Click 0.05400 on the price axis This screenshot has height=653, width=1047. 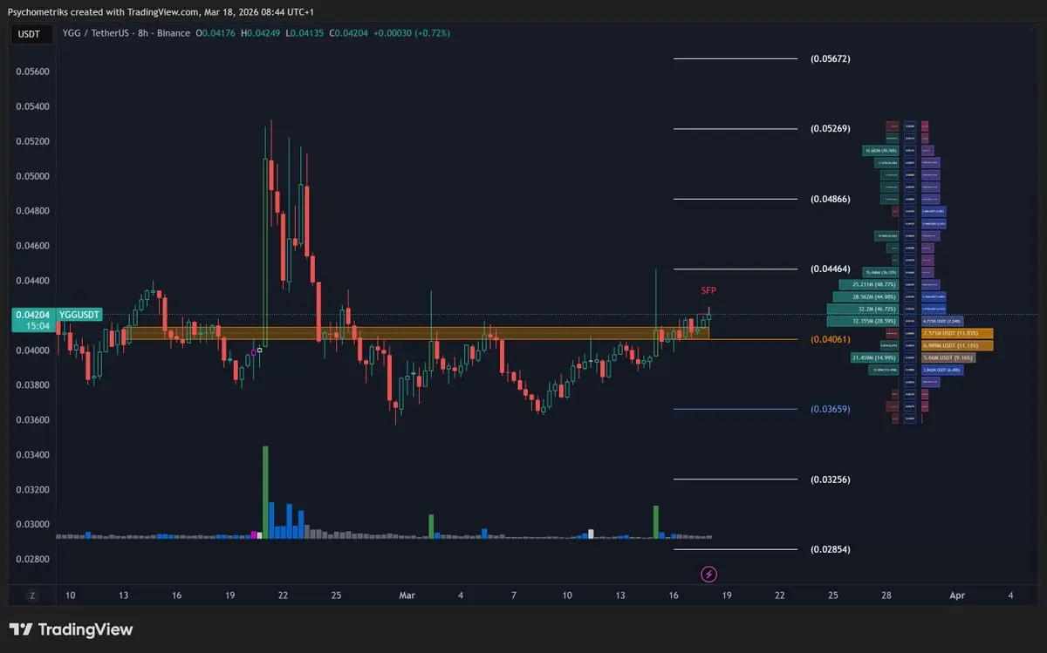point(33,107)
